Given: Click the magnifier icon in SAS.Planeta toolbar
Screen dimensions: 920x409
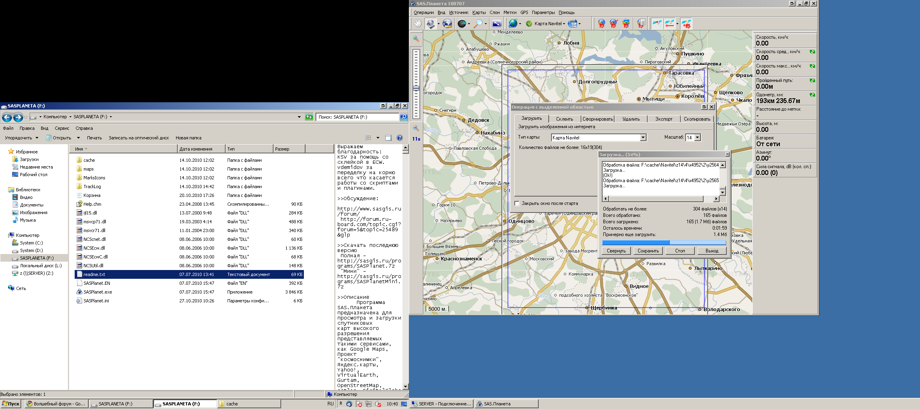Looking at the screenshot, I should [x=478, y=24].
